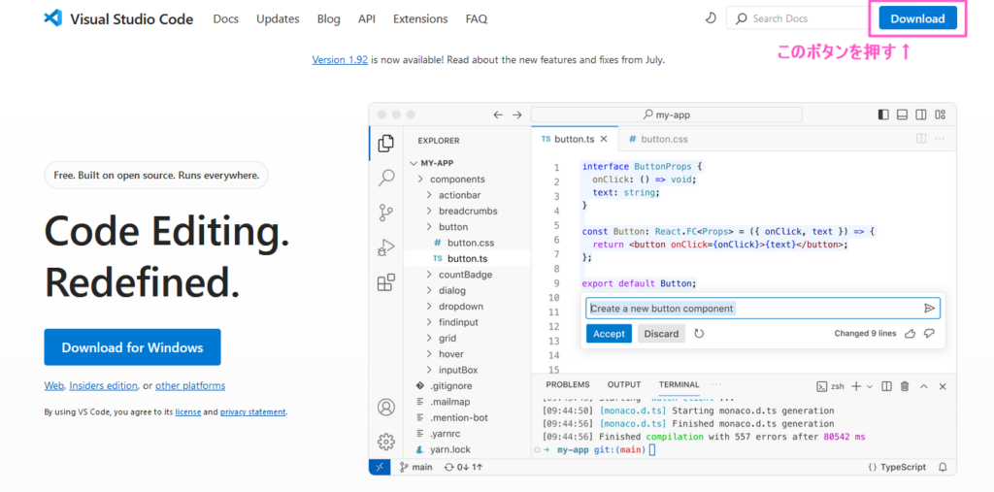The image size is (994, 492).
Task: Click the customize layout icon
Action: [940, 115]
